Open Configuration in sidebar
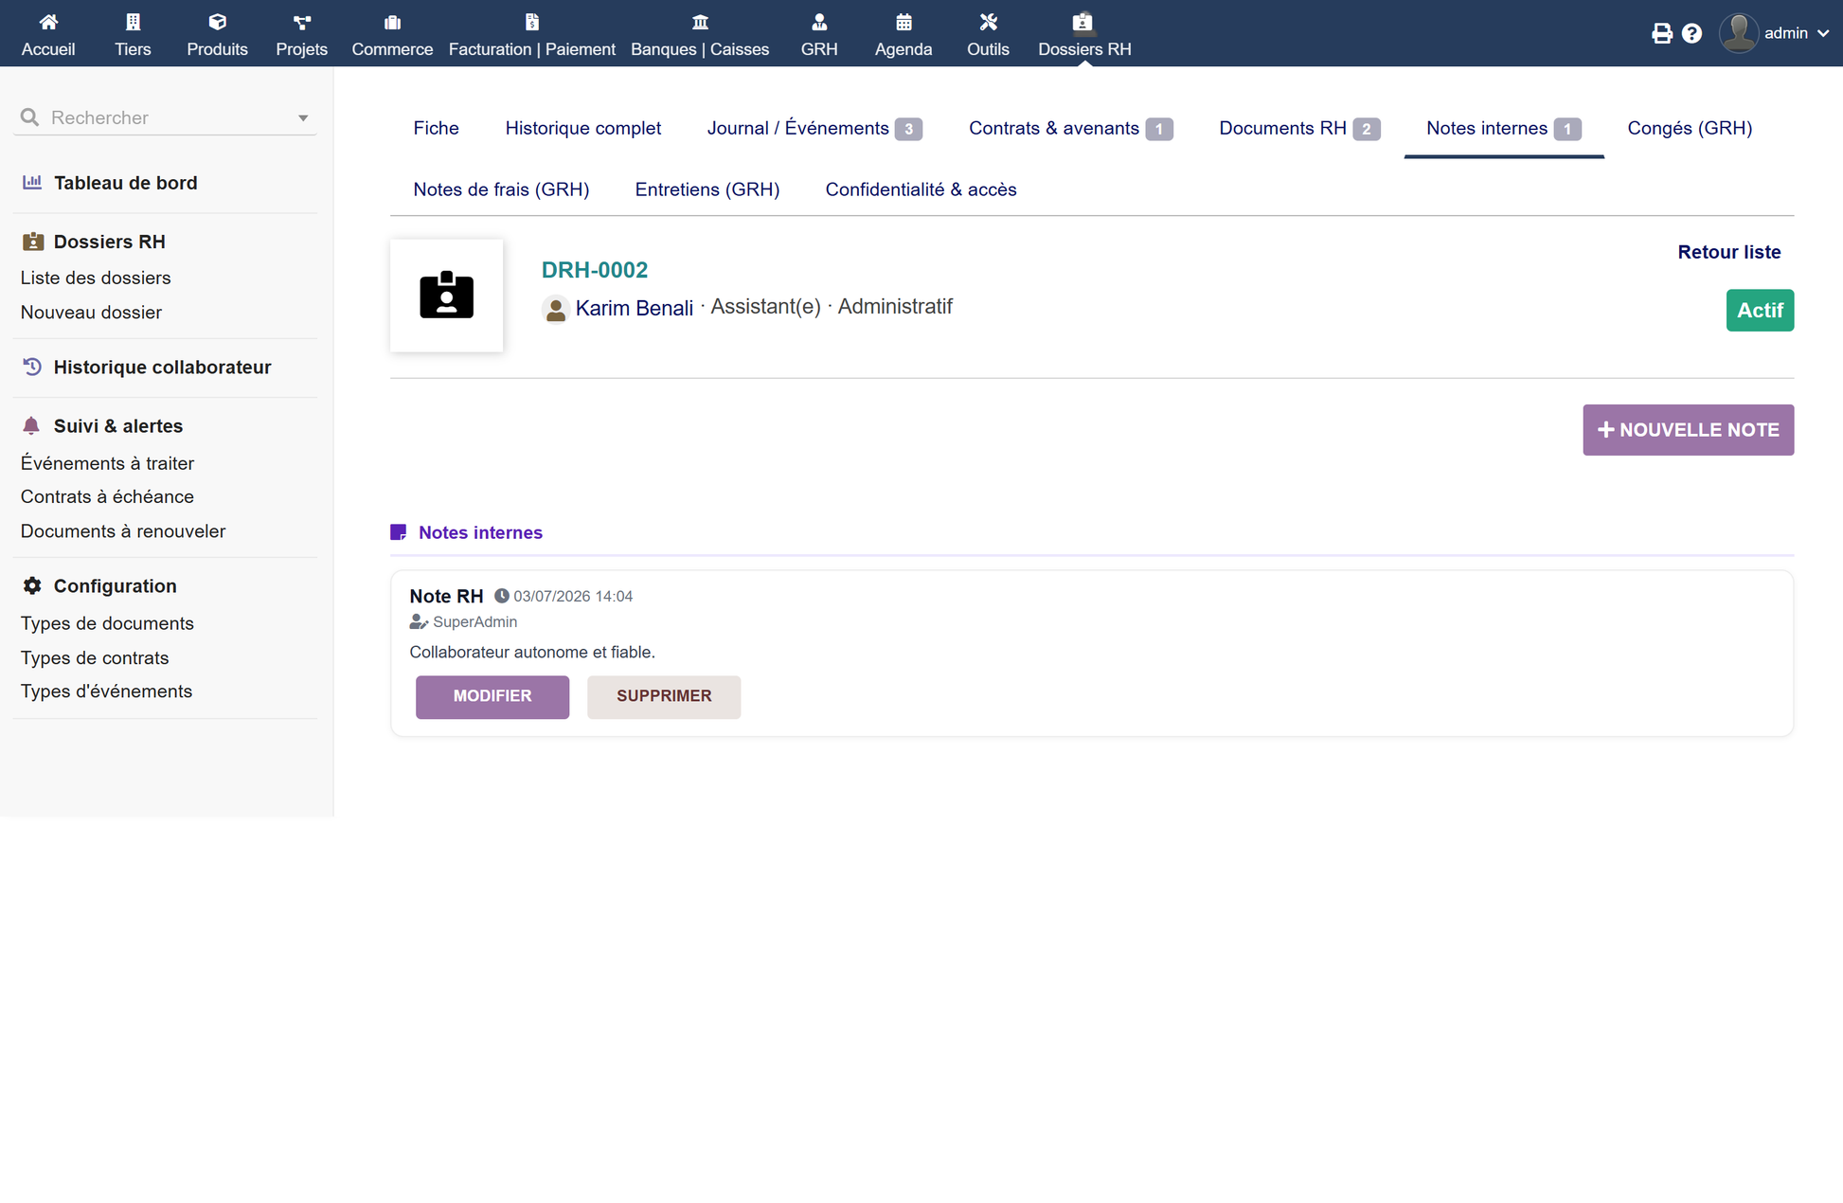The width and height of the screenshot is (1843, 1203). click(115, 586)
